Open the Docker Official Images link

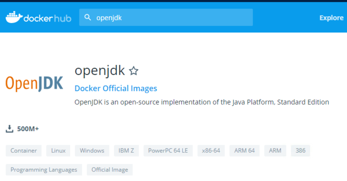tap(116, 88)
